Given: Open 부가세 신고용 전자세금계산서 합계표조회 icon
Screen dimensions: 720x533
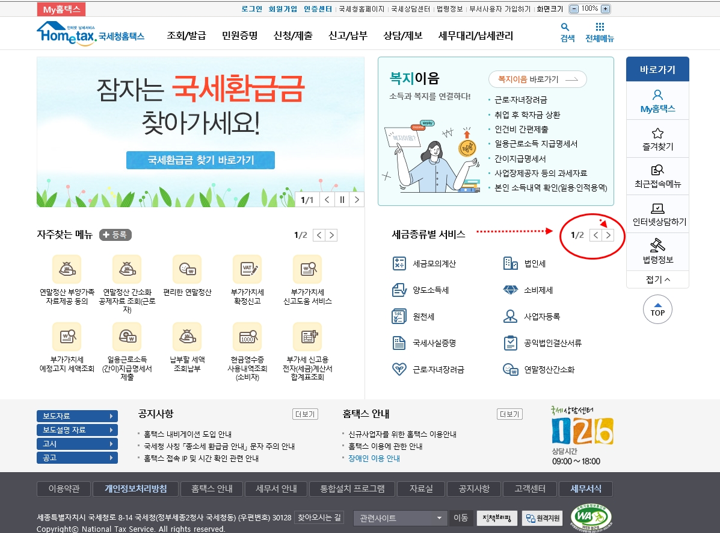Looking at the screenshot, I should coord(307,337).
